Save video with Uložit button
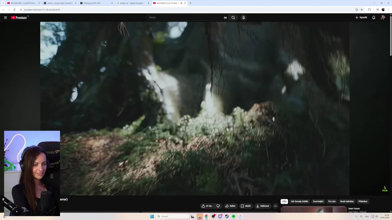Image resolution: width=392 pixels, height=220 pixels. pos(246,206)
